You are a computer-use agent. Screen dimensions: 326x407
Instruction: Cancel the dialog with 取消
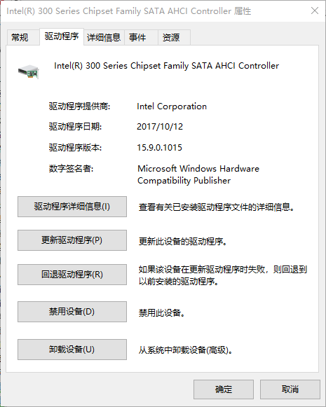tap(290, 389)
